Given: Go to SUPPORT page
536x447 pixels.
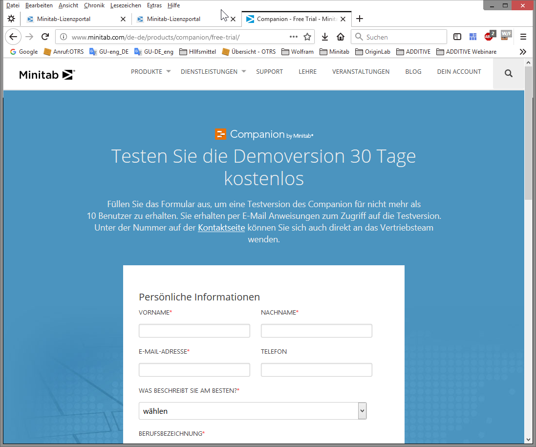Looking at the screenshot, I should click(269, 71).
